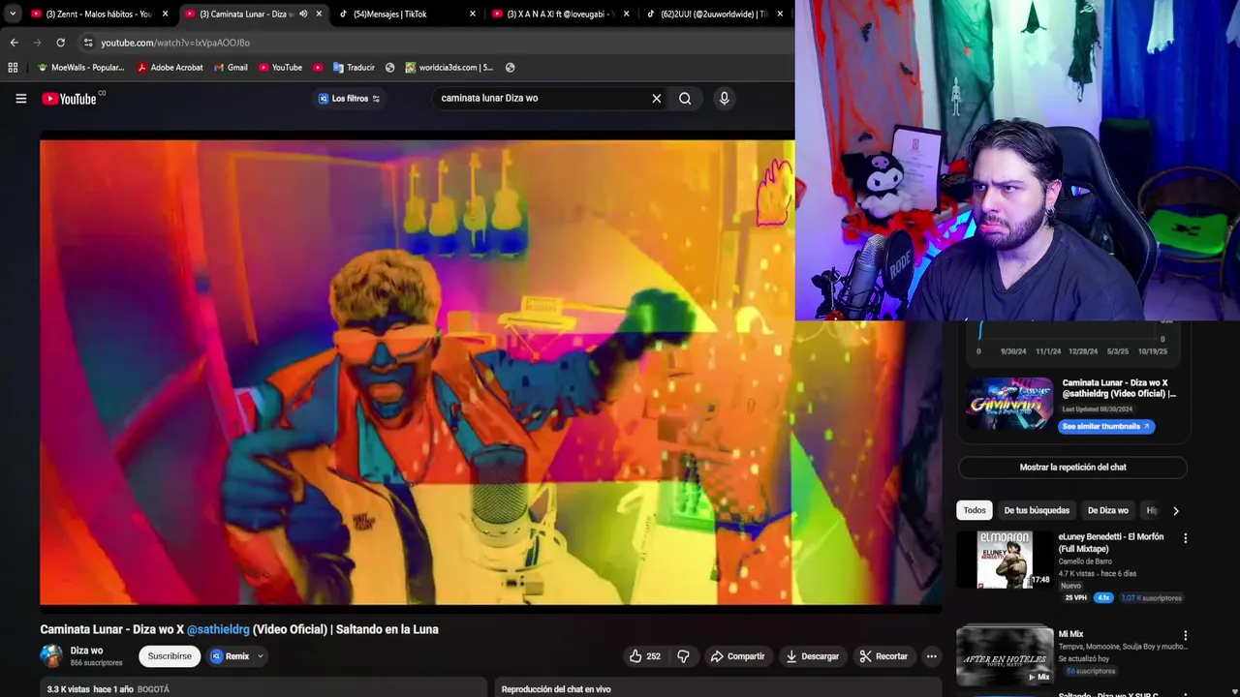
Task: Open the browser tab search chevron
Action: pyautogui.click(x=12, y=14)
